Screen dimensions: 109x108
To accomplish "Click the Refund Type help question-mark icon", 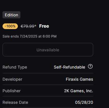I will pos(90,67).
